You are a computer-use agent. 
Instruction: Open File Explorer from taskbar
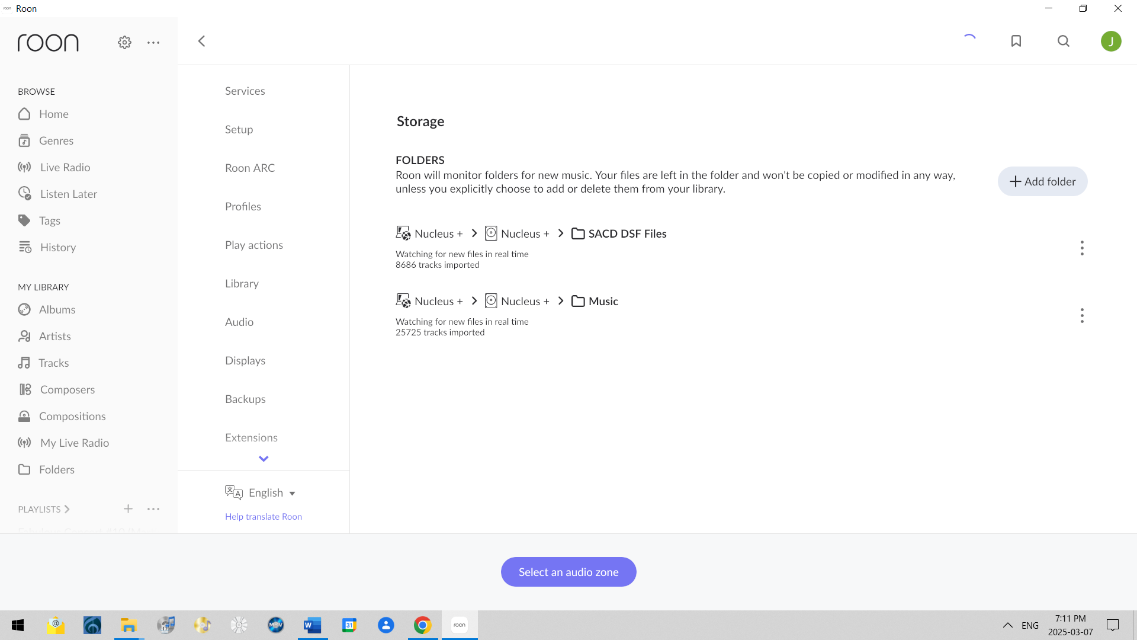pos(129,625)
